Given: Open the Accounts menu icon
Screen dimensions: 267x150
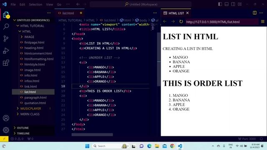Looking at the screenshot, I should coord(6,118).
